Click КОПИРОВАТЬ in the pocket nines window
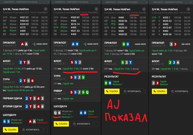The image size is (193, 135). (132, 91)
